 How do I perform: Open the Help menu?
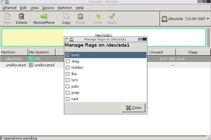pos(80,8)
